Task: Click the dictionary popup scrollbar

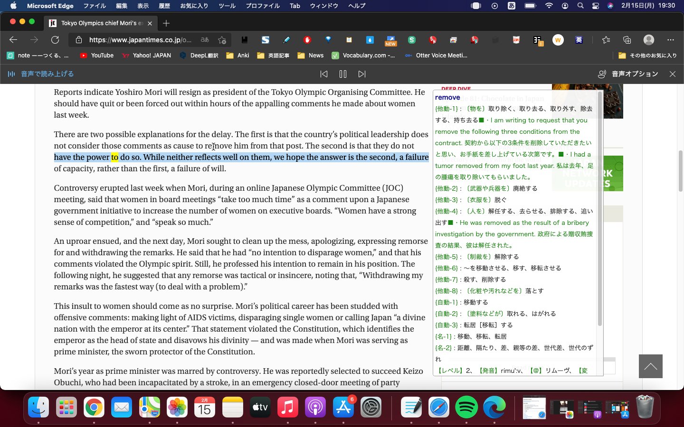Action: tap(600, 209)
